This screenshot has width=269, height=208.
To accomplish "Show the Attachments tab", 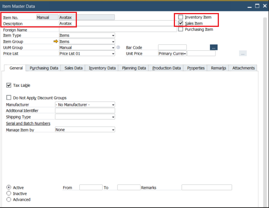I will (x=243, y=68).
